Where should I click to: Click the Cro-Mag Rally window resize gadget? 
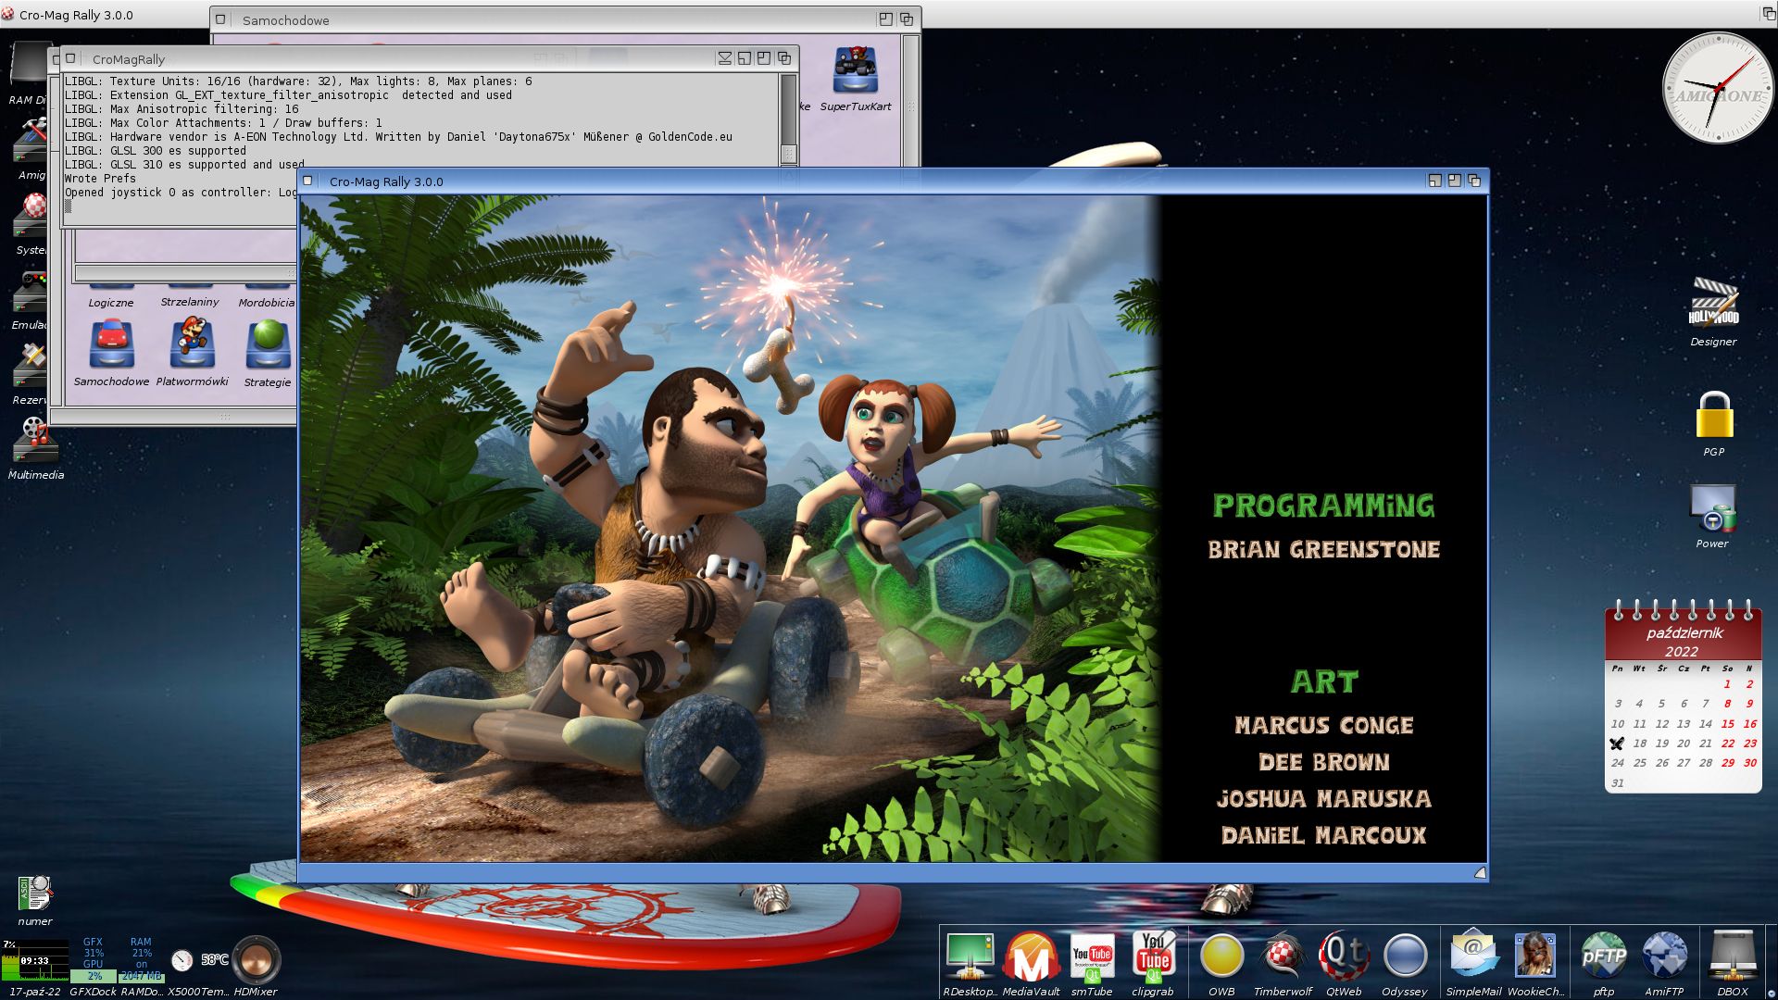[1480, 872]
